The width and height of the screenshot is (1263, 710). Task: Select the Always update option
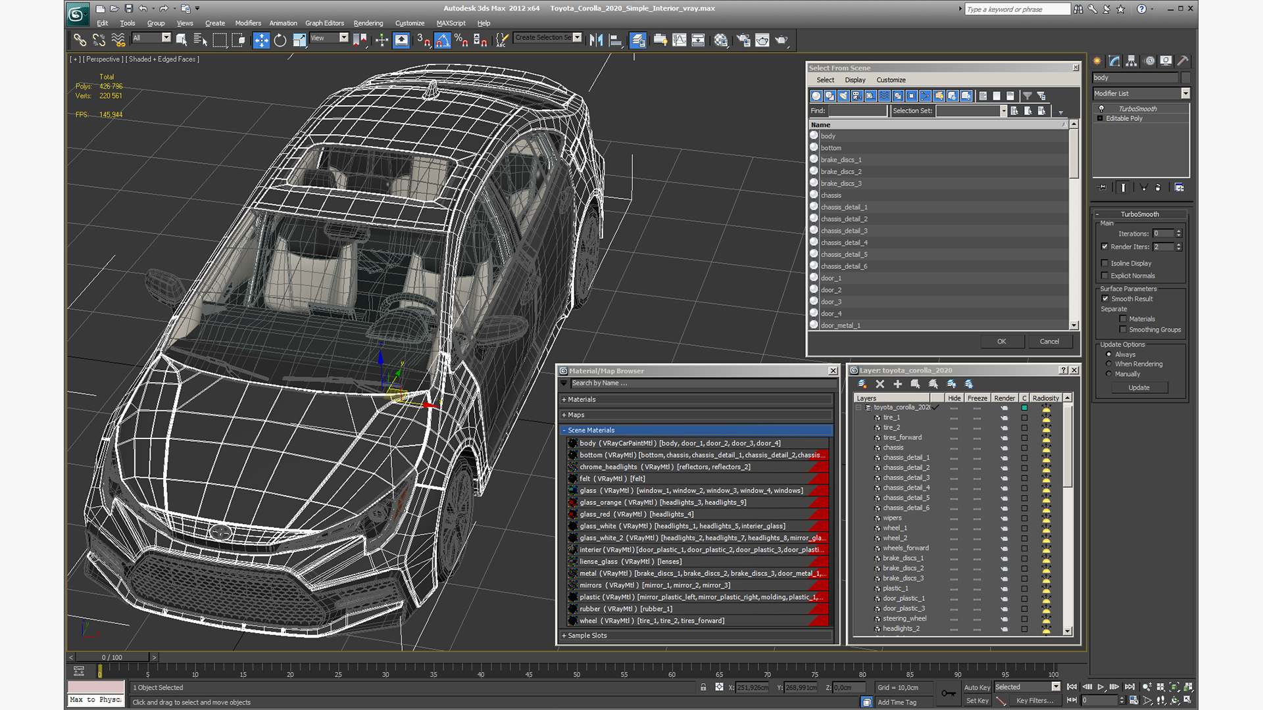tap(1109, 354)
